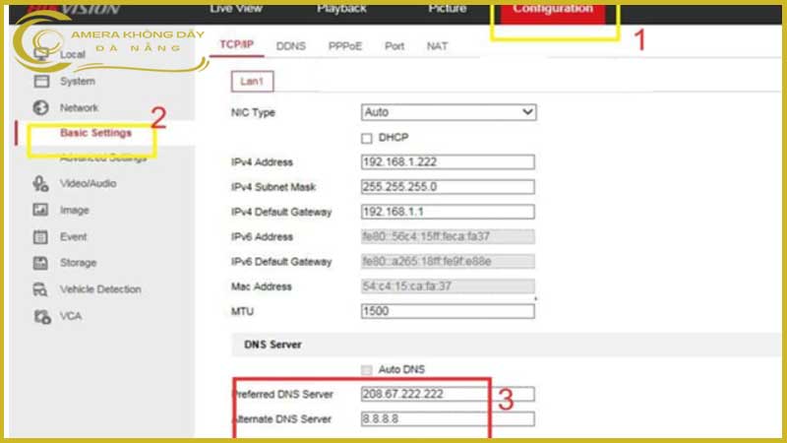Click the NIC Type label
787x443 pixels.
[x=253, y=112]
